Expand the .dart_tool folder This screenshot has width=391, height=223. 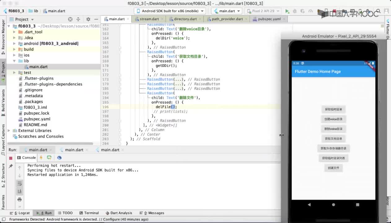pyautogui.click(x=14, y=32)
